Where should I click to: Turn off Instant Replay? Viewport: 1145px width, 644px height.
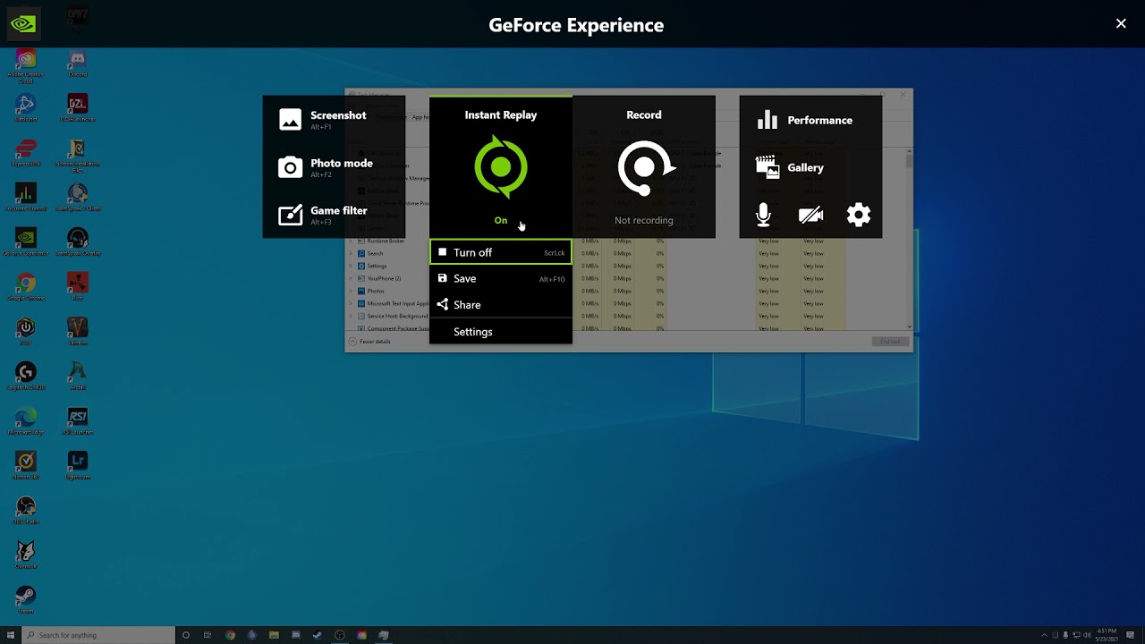point(501,252)
